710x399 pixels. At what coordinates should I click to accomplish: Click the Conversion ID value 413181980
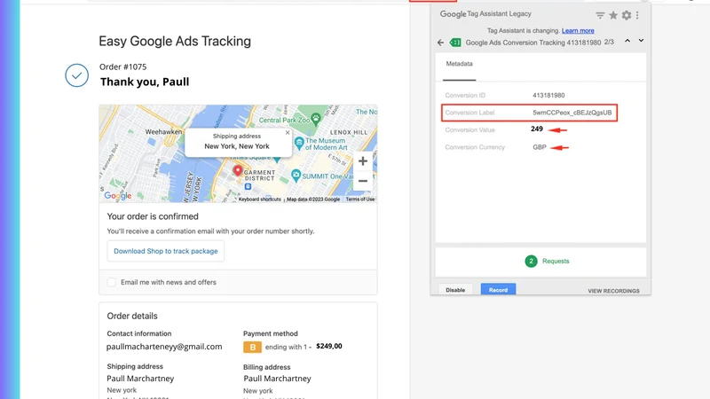coord(548,96)
